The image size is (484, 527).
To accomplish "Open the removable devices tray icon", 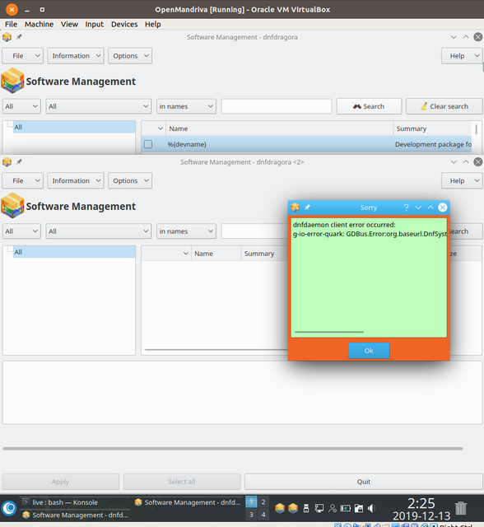I will coord(306,508).
